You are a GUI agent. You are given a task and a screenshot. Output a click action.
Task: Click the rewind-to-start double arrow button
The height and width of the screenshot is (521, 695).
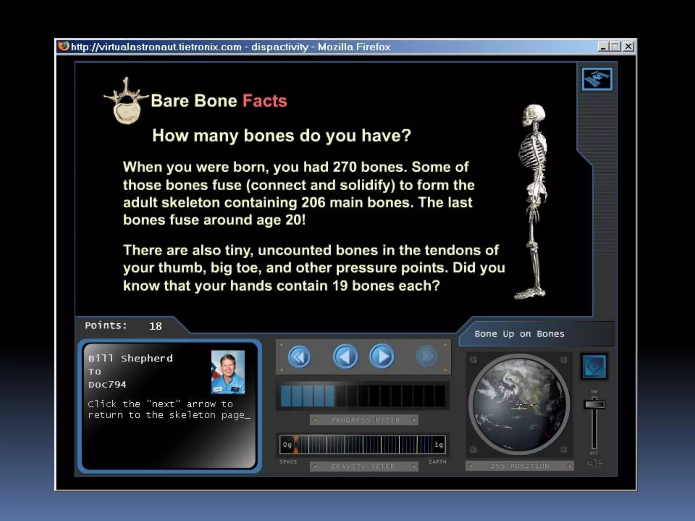299,357
